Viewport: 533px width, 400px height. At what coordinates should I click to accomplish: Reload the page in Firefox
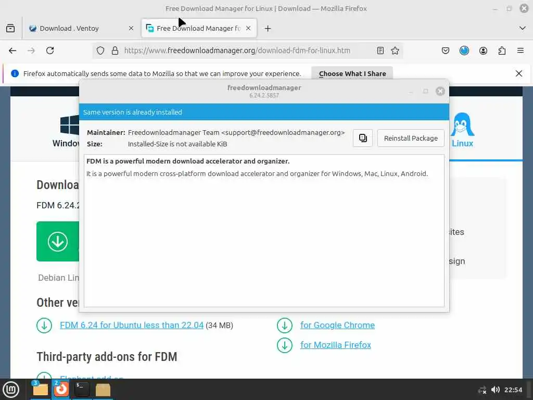click(x=50, y=51)
